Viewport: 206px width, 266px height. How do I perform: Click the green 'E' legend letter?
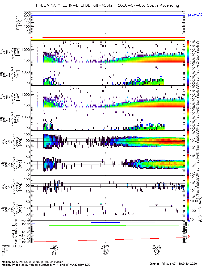pos(189,225)
